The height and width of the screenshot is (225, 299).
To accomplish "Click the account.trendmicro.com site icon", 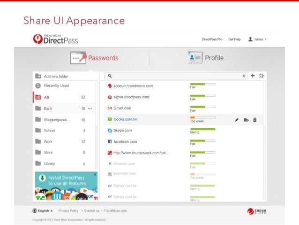I will (110, 86).
